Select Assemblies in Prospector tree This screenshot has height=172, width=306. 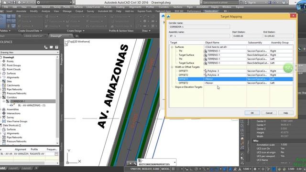[13, 109]
